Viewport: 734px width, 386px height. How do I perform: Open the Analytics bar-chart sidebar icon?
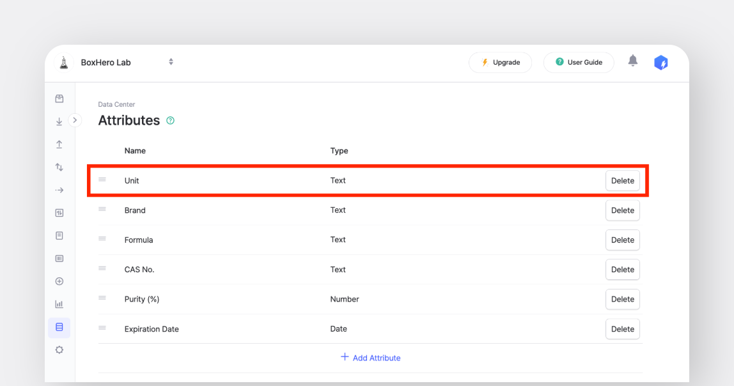tap(59, 304)
